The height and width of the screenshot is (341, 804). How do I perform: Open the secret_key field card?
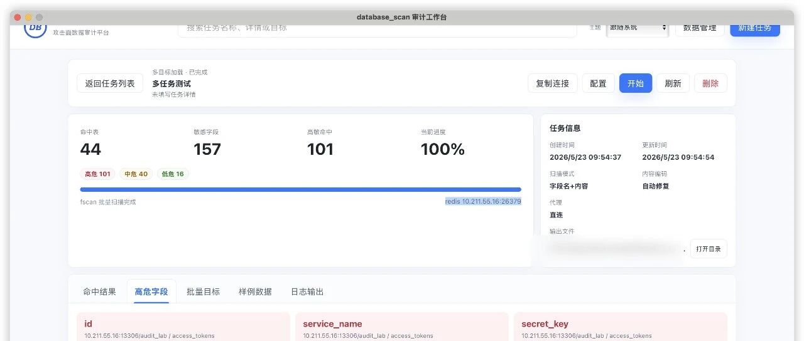pyautogui.click(x=621, y=327)
